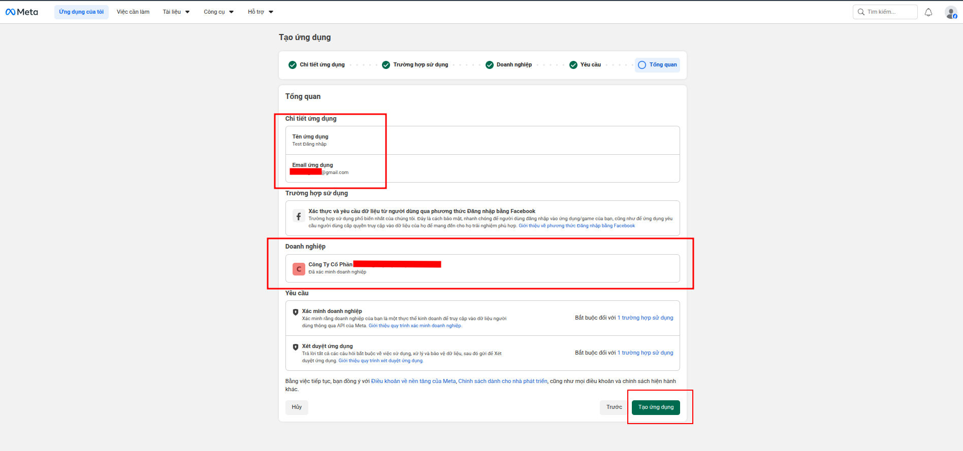Screen dimensions: 963x451
Task: Open Điều khoản về nền tảng của Meta link
Action: tap(413, 381)
